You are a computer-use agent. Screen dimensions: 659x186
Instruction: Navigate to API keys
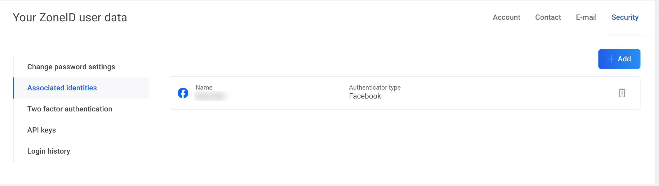42,130
